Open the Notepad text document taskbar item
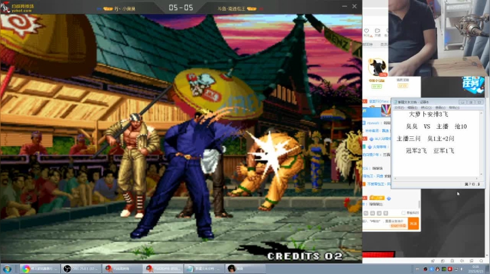Viewport: 490px width, 274px height. pyautogui.click(x=203, y=269)
